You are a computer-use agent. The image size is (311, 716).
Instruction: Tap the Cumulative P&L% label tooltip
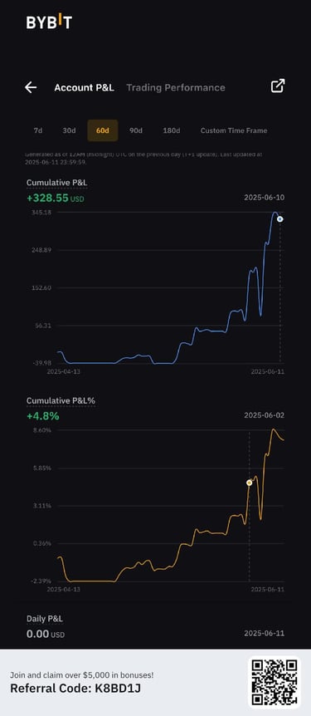[61, 400]
